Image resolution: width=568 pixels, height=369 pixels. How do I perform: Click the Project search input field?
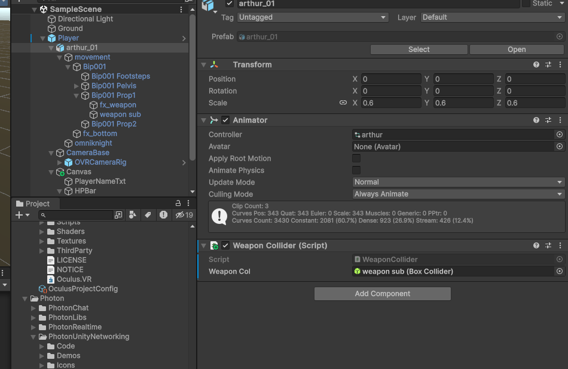point(76,215)
